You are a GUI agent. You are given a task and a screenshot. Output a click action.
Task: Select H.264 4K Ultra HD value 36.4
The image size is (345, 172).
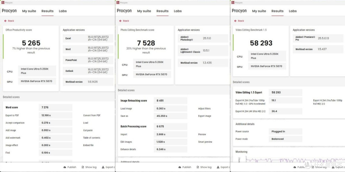pos(286,111)
